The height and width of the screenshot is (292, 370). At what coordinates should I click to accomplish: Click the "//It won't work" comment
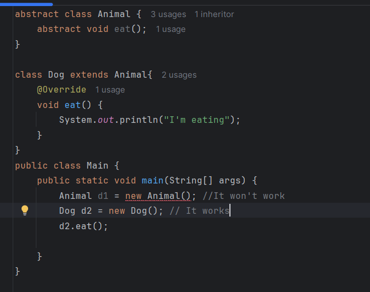coord(244,196)
